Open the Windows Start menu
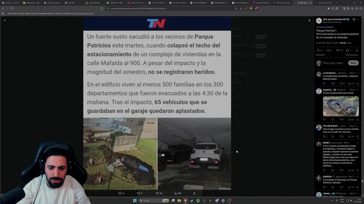 [135, 201]
